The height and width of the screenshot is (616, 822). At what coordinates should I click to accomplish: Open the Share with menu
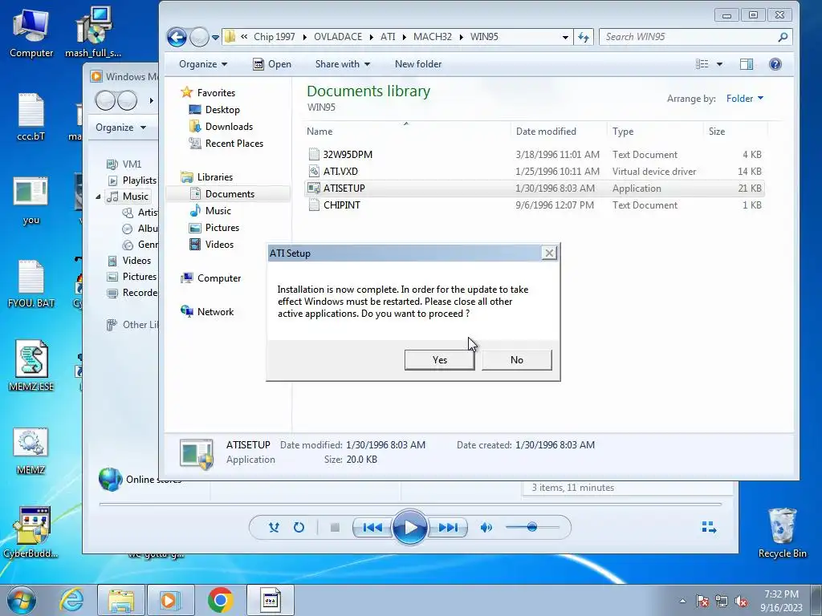[x=342, y=64]
